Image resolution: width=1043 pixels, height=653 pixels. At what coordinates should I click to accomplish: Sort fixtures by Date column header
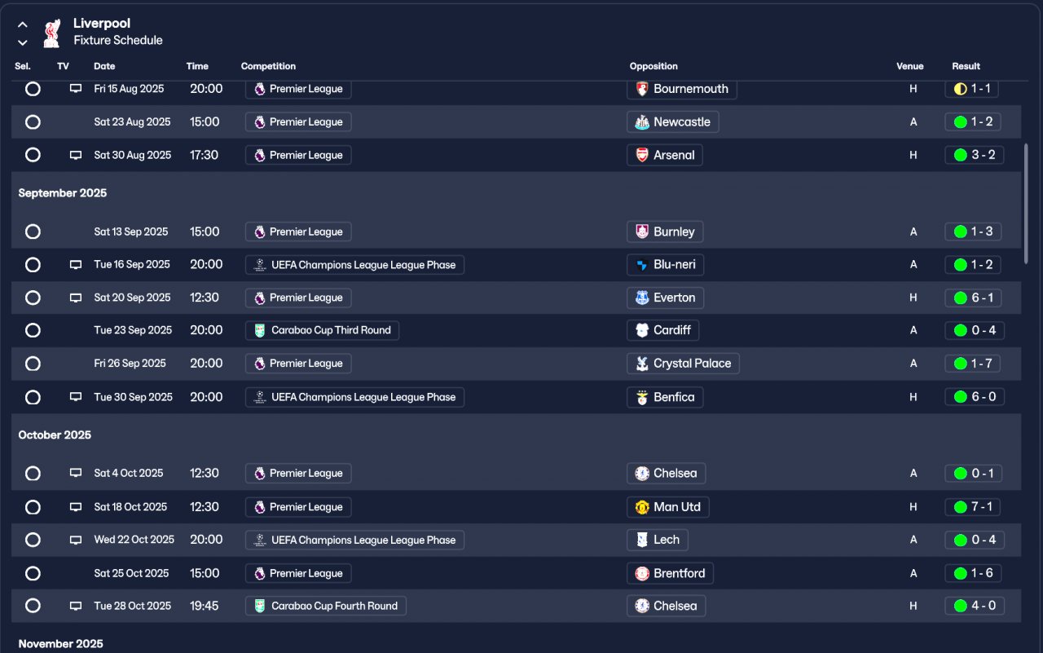pos(104,66)
